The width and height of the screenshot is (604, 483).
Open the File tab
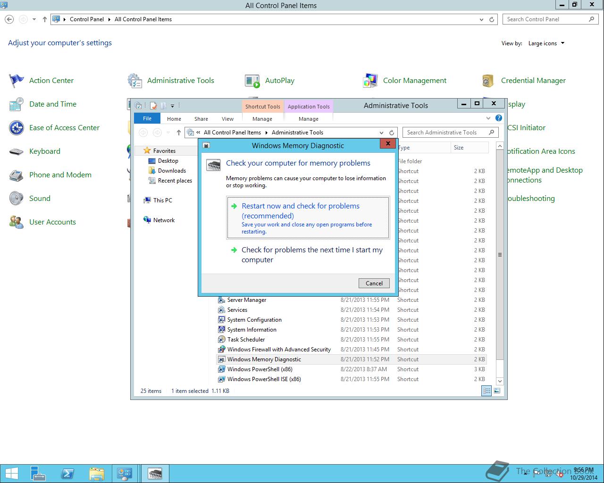[x=147, y=118]
